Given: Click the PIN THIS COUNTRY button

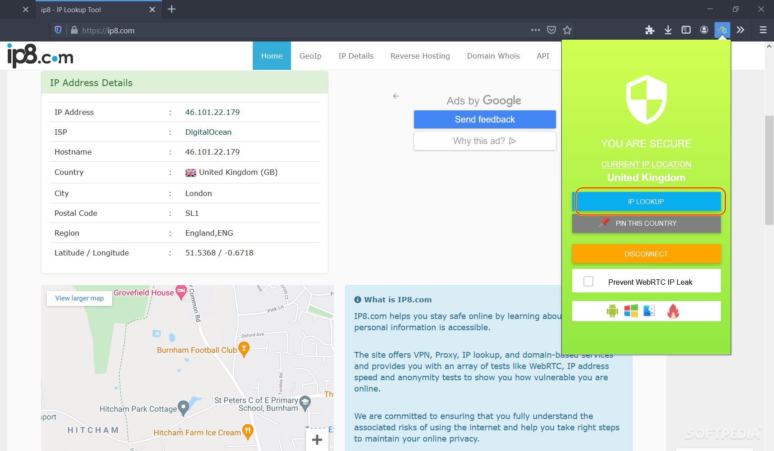Looking at the screenshot, I should pos(647,223).
